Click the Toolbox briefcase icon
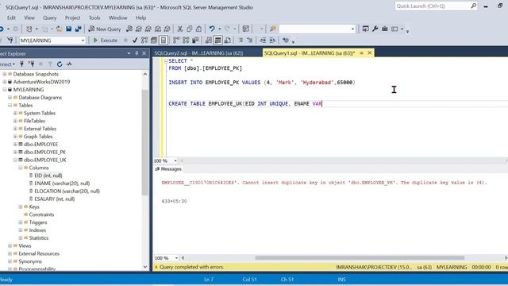508x286 pixels. pos(384,29)
